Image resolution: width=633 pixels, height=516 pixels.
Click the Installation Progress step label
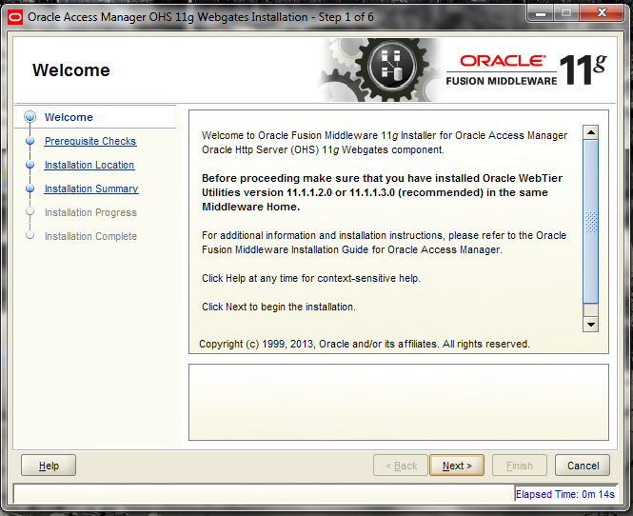(90, 212)
